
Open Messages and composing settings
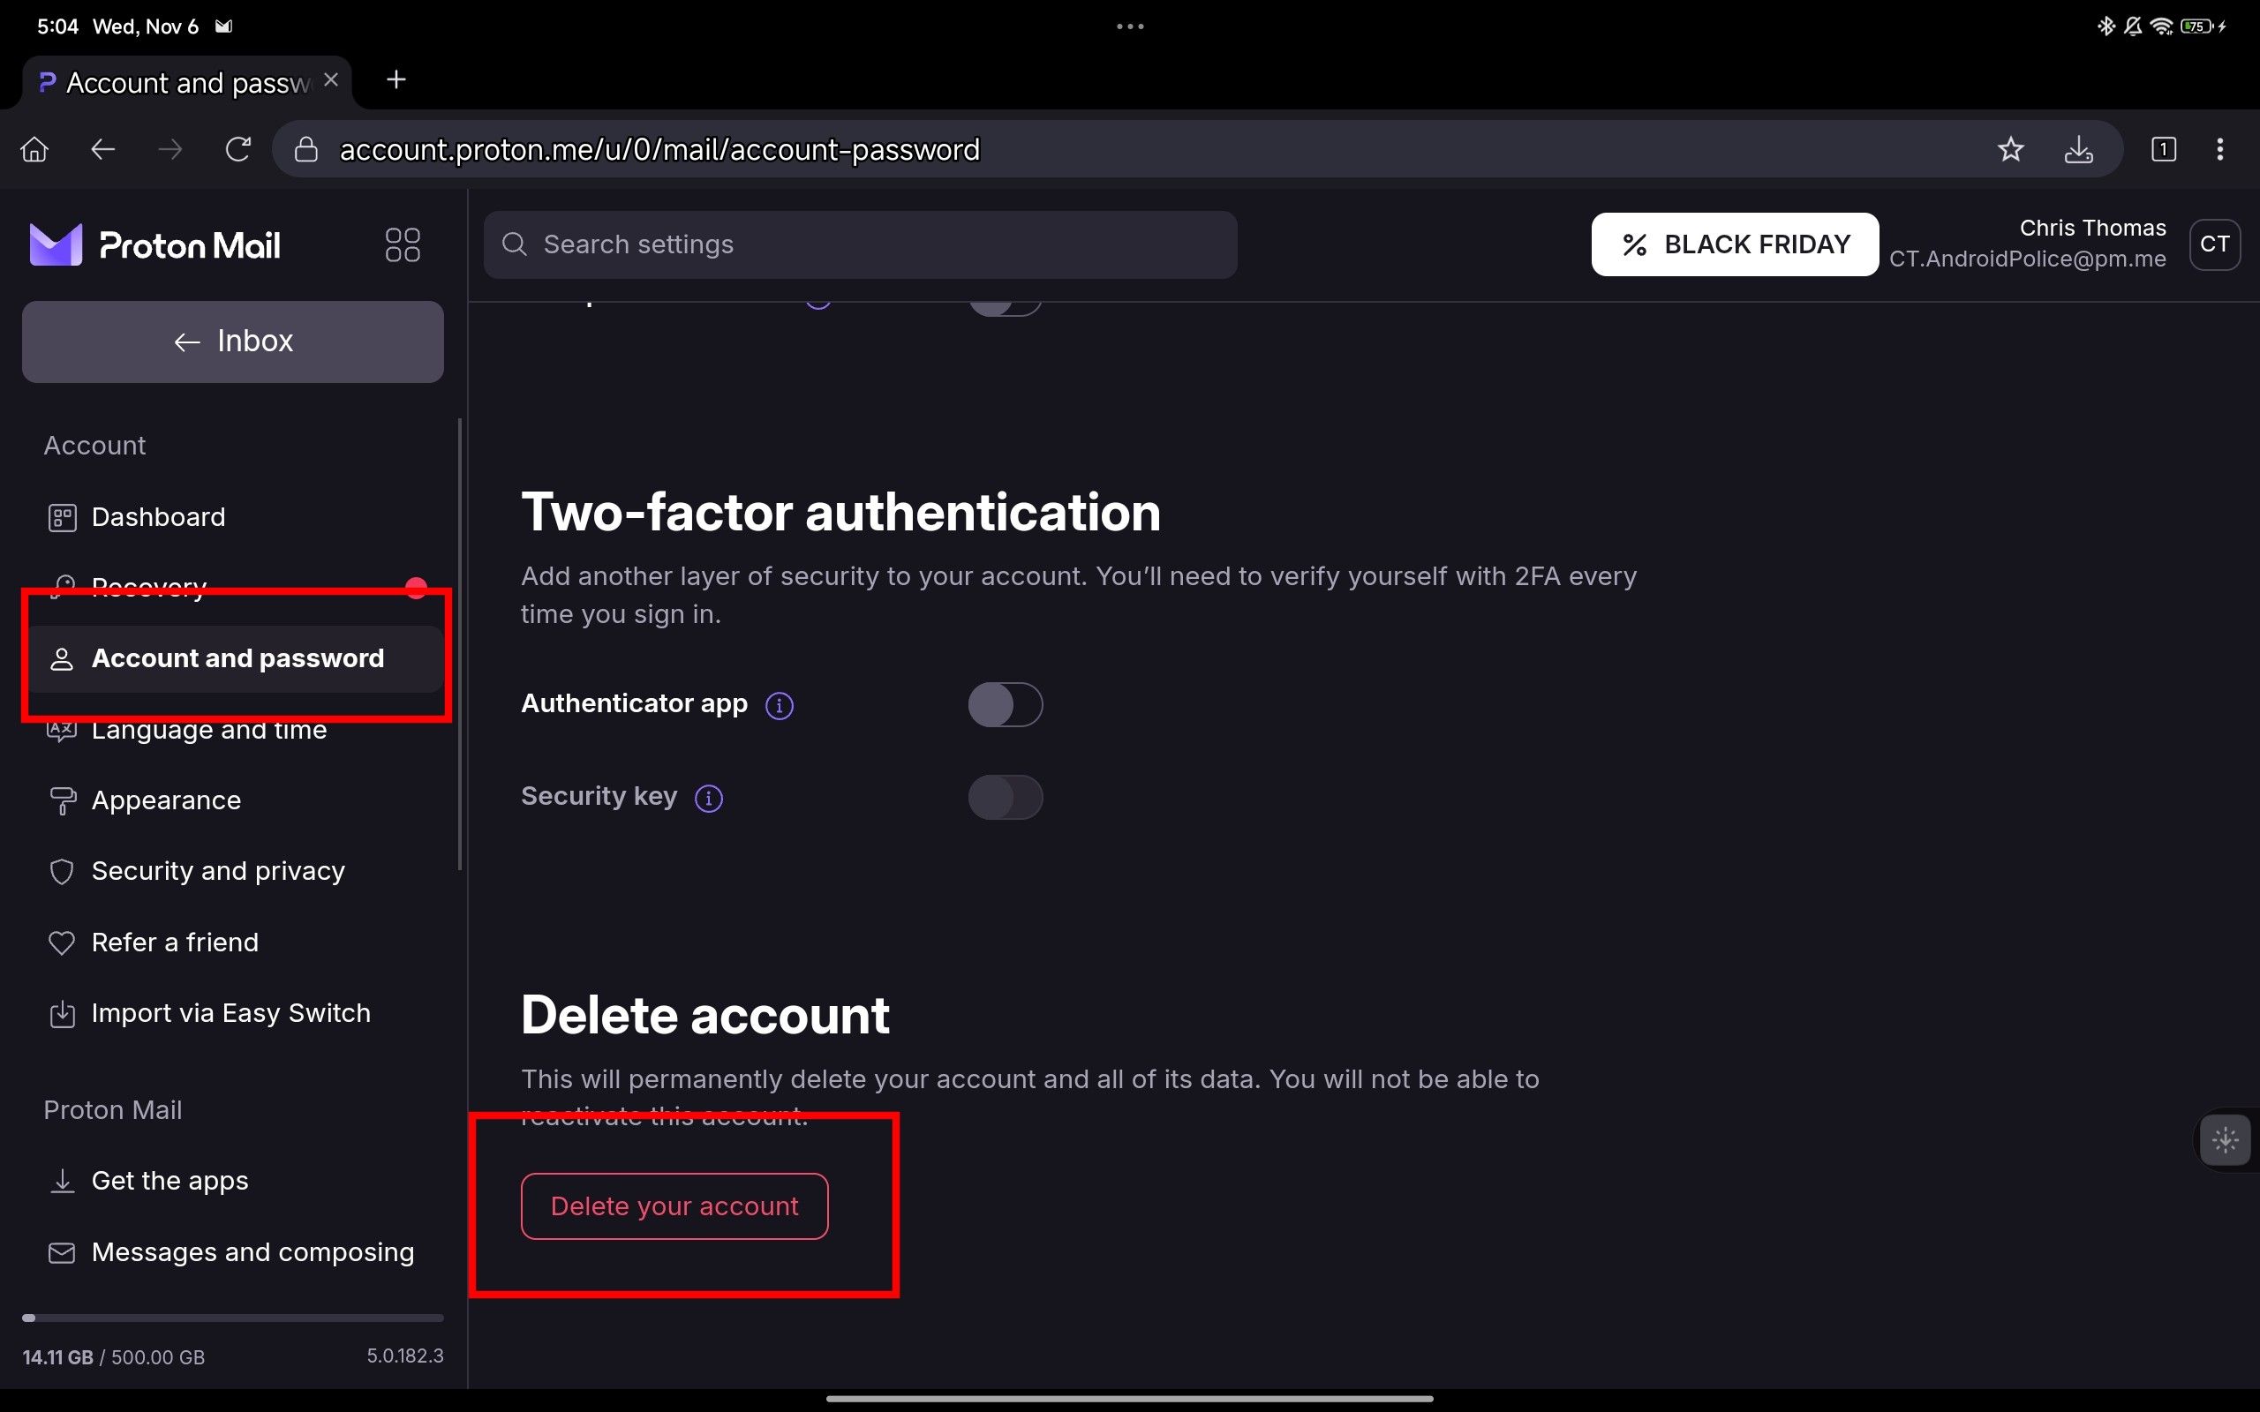[252, 1251]
